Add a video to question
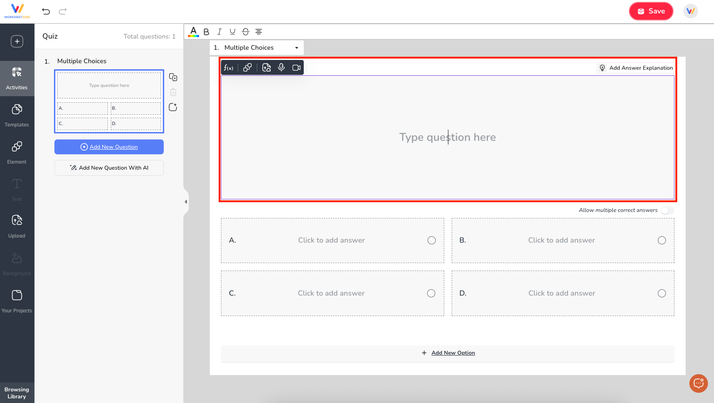This screenshot has height=403, width=714. (x=296, y=67)
